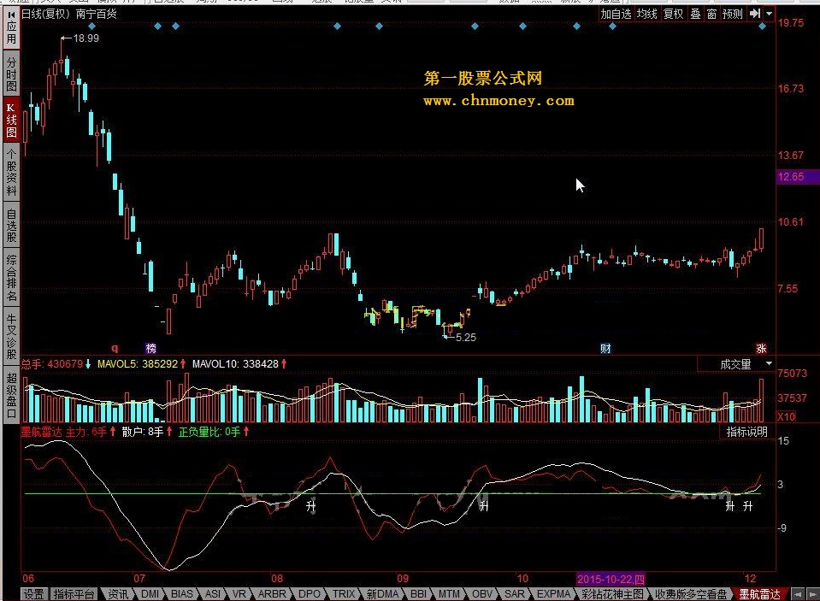Click the last blue diamond info marker
This screenshot has width=820, height=601.
click(762, 26)
